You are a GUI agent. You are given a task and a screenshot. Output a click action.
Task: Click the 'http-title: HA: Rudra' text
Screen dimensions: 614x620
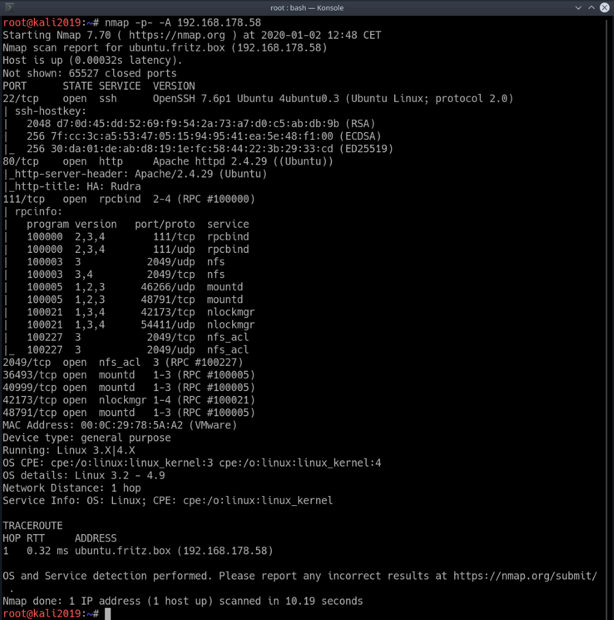[x=75, y=187]
